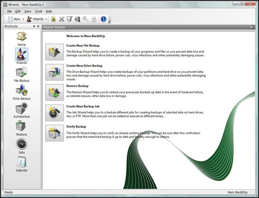Viewport: 259px width, 198px height.
Task: Click the globe toolbar icon
Action: [78, 19]
